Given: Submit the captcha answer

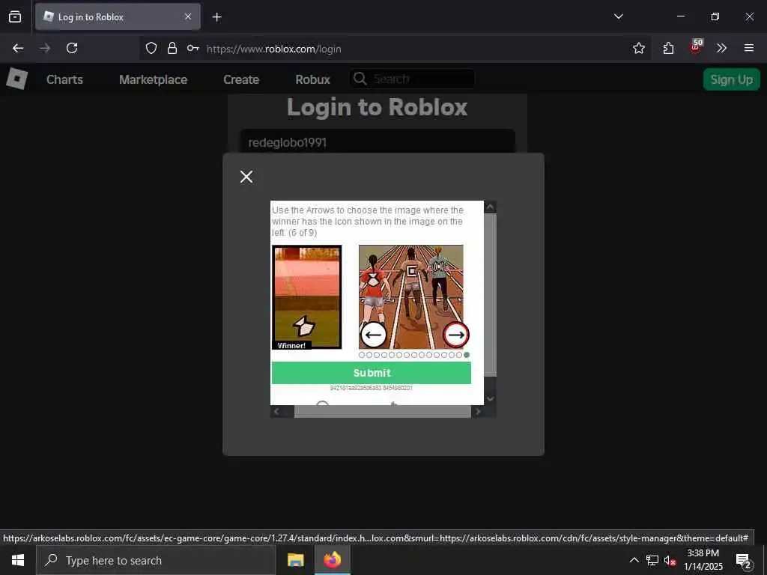Looking at the screenshot, I should point(372,373).
